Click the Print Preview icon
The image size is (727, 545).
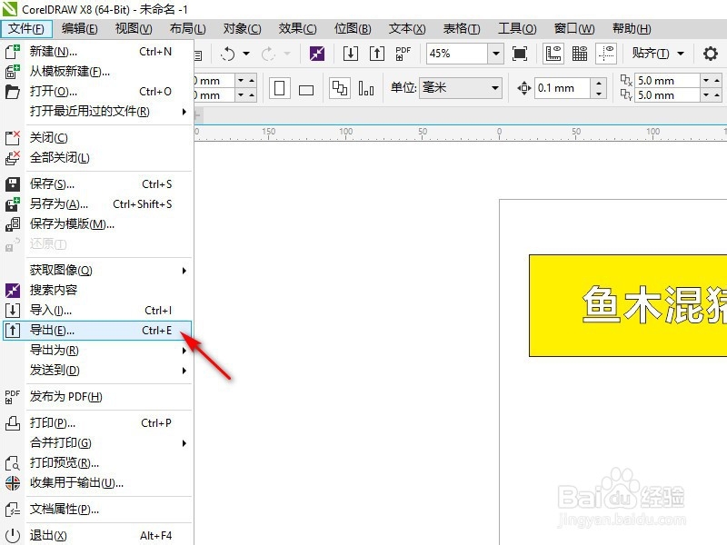[13, 463]
